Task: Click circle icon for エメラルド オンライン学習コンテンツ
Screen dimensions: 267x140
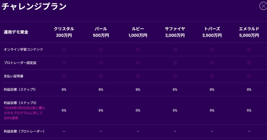Action: 249,49
